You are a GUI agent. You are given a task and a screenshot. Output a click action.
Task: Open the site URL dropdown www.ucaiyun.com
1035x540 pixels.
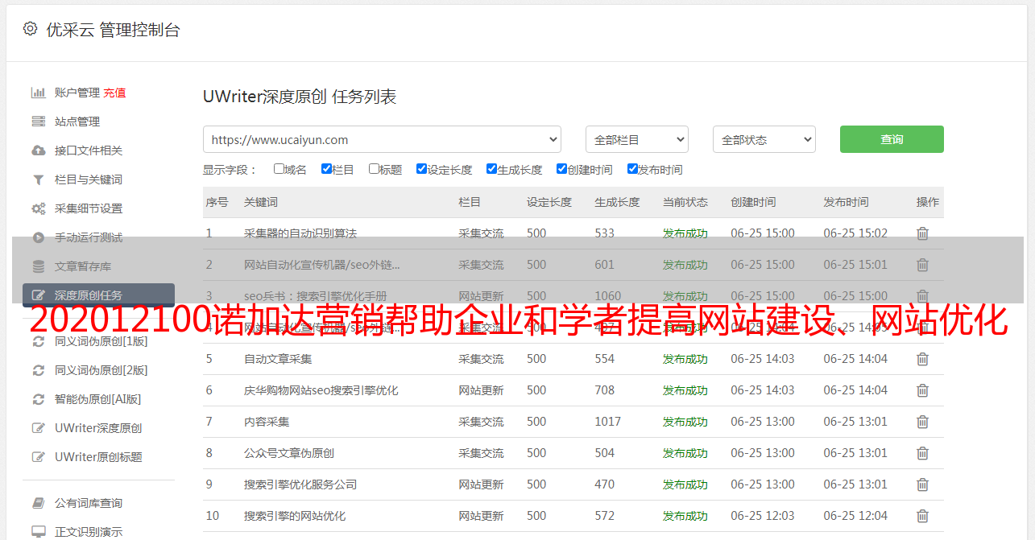[x=382, y=139]
